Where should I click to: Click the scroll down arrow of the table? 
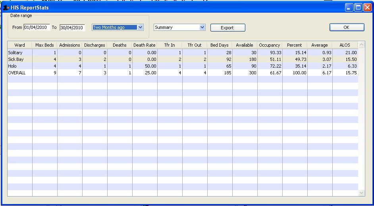click(x=361, y=193)
